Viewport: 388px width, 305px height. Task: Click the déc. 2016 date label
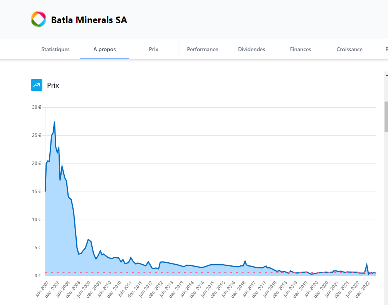coord(239,289)
